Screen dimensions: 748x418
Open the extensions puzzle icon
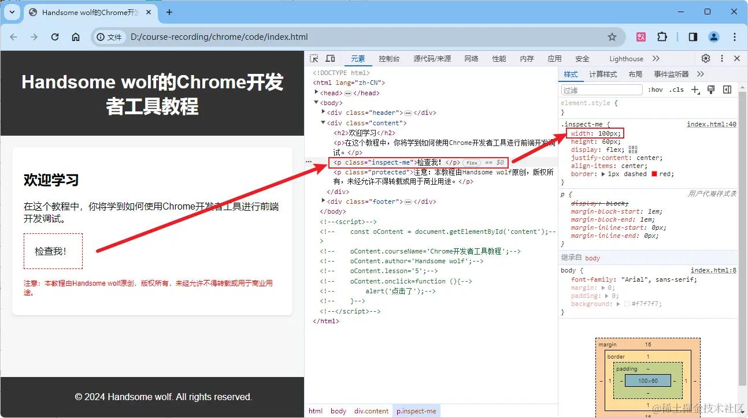point(662,37)
